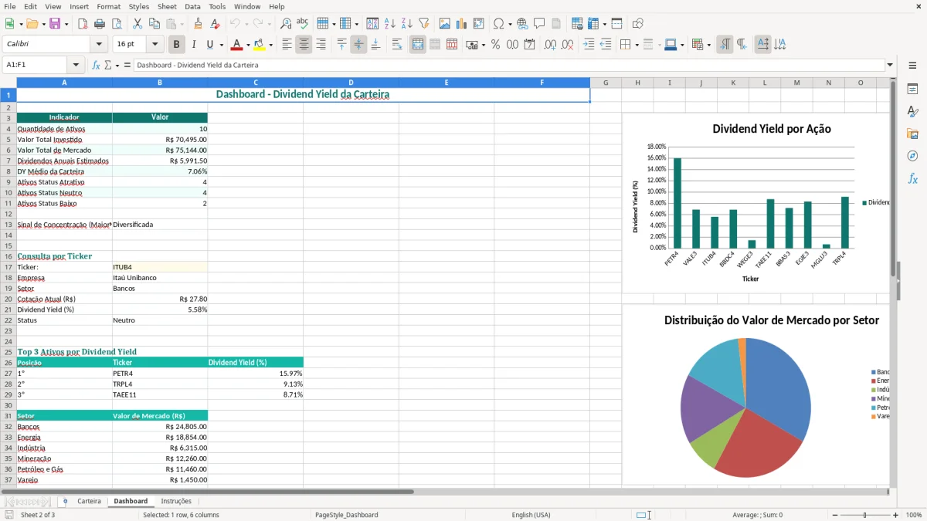Click the Select Function sigma button

click(x=107, y=65)
